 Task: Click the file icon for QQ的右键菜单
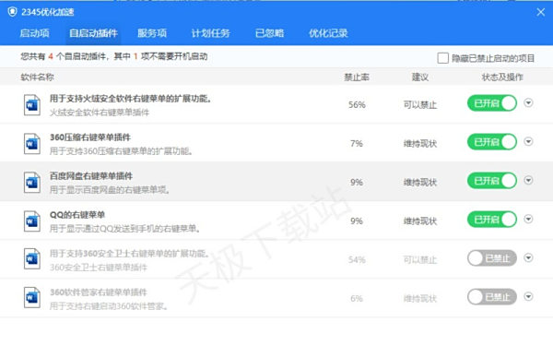[32, 221]
